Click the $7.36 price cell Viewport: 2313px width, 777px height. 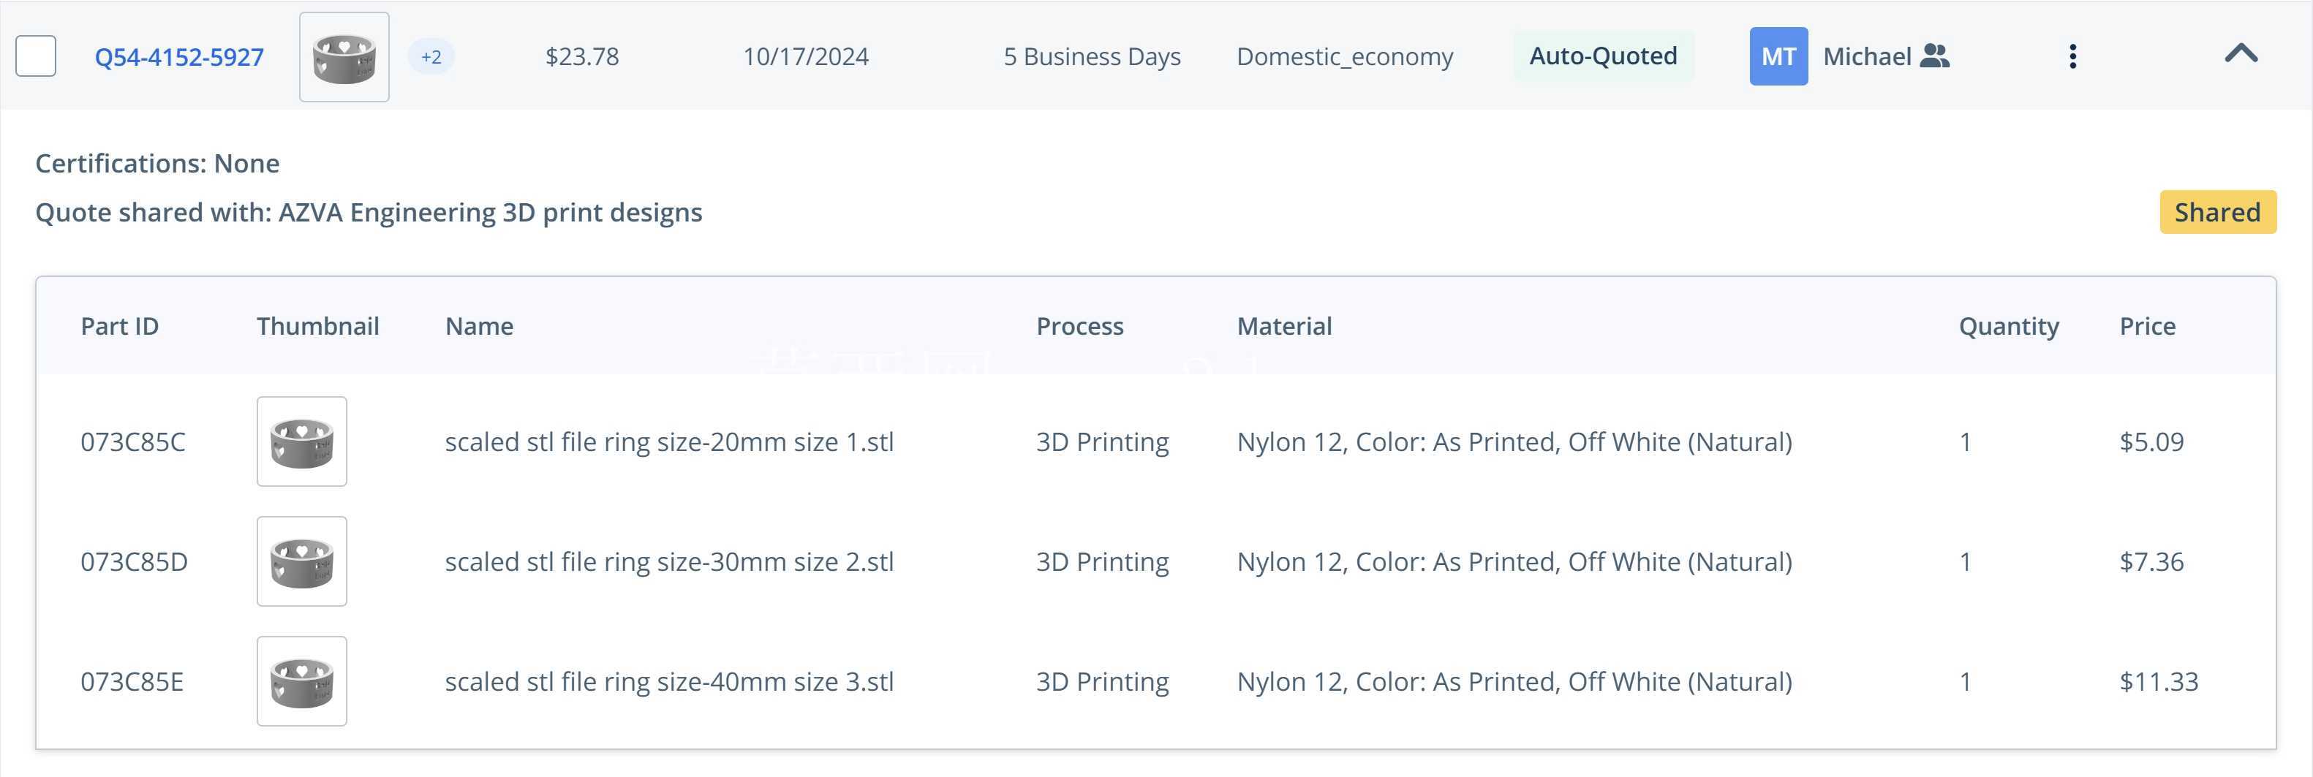point(2151,561)
